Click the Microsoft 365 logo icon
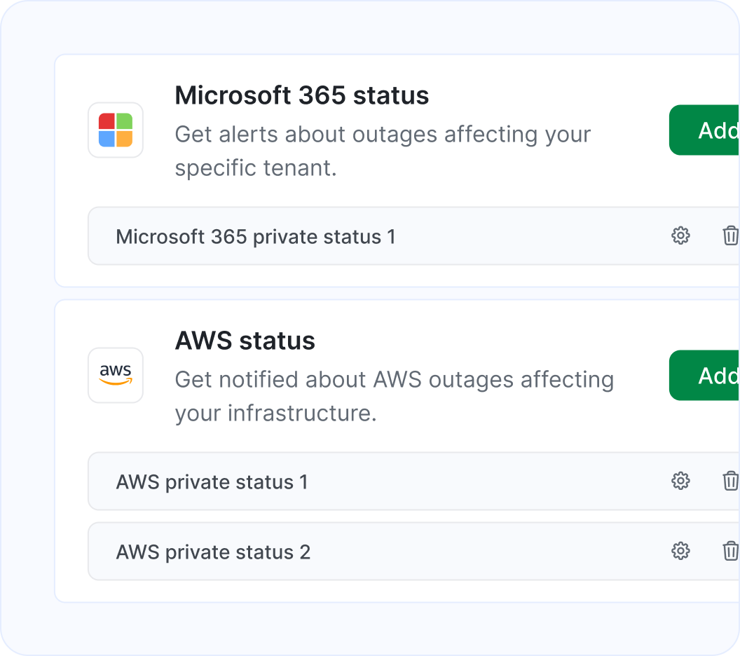Viewport: 740px width, 656px height. [115, 130]
